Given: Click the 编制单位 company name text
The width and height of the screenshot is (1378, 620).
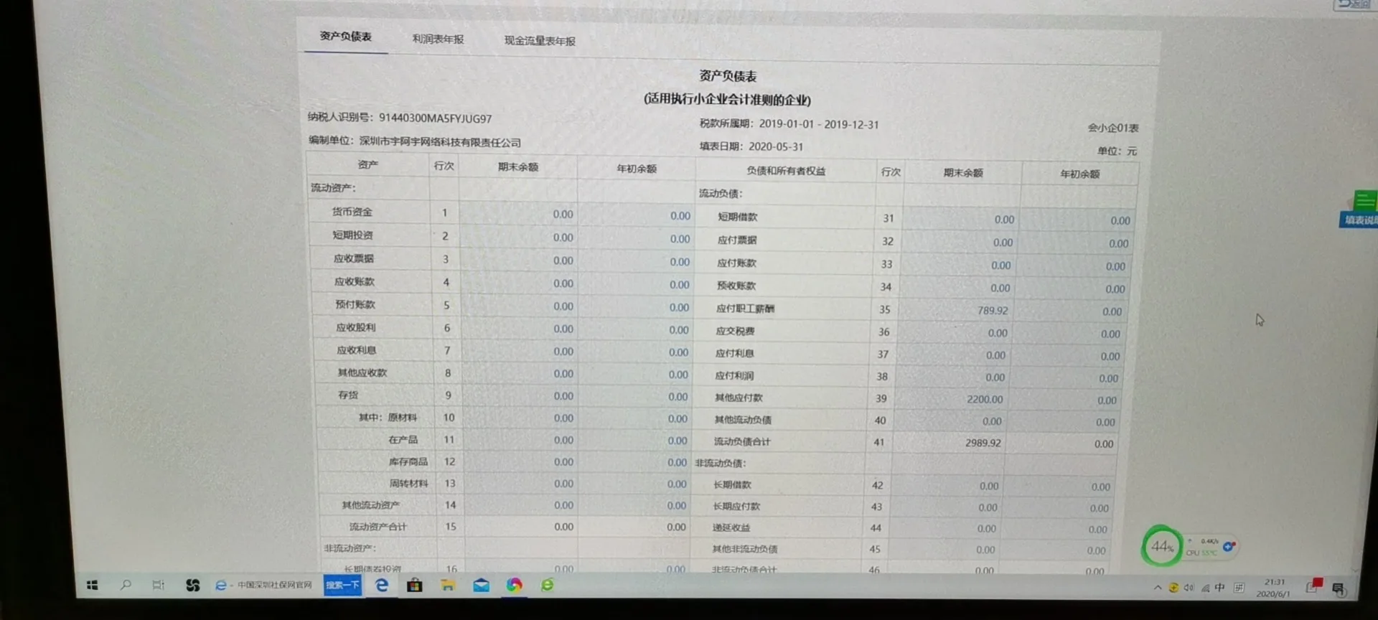Looking at the screenshot, I should 415,141.
